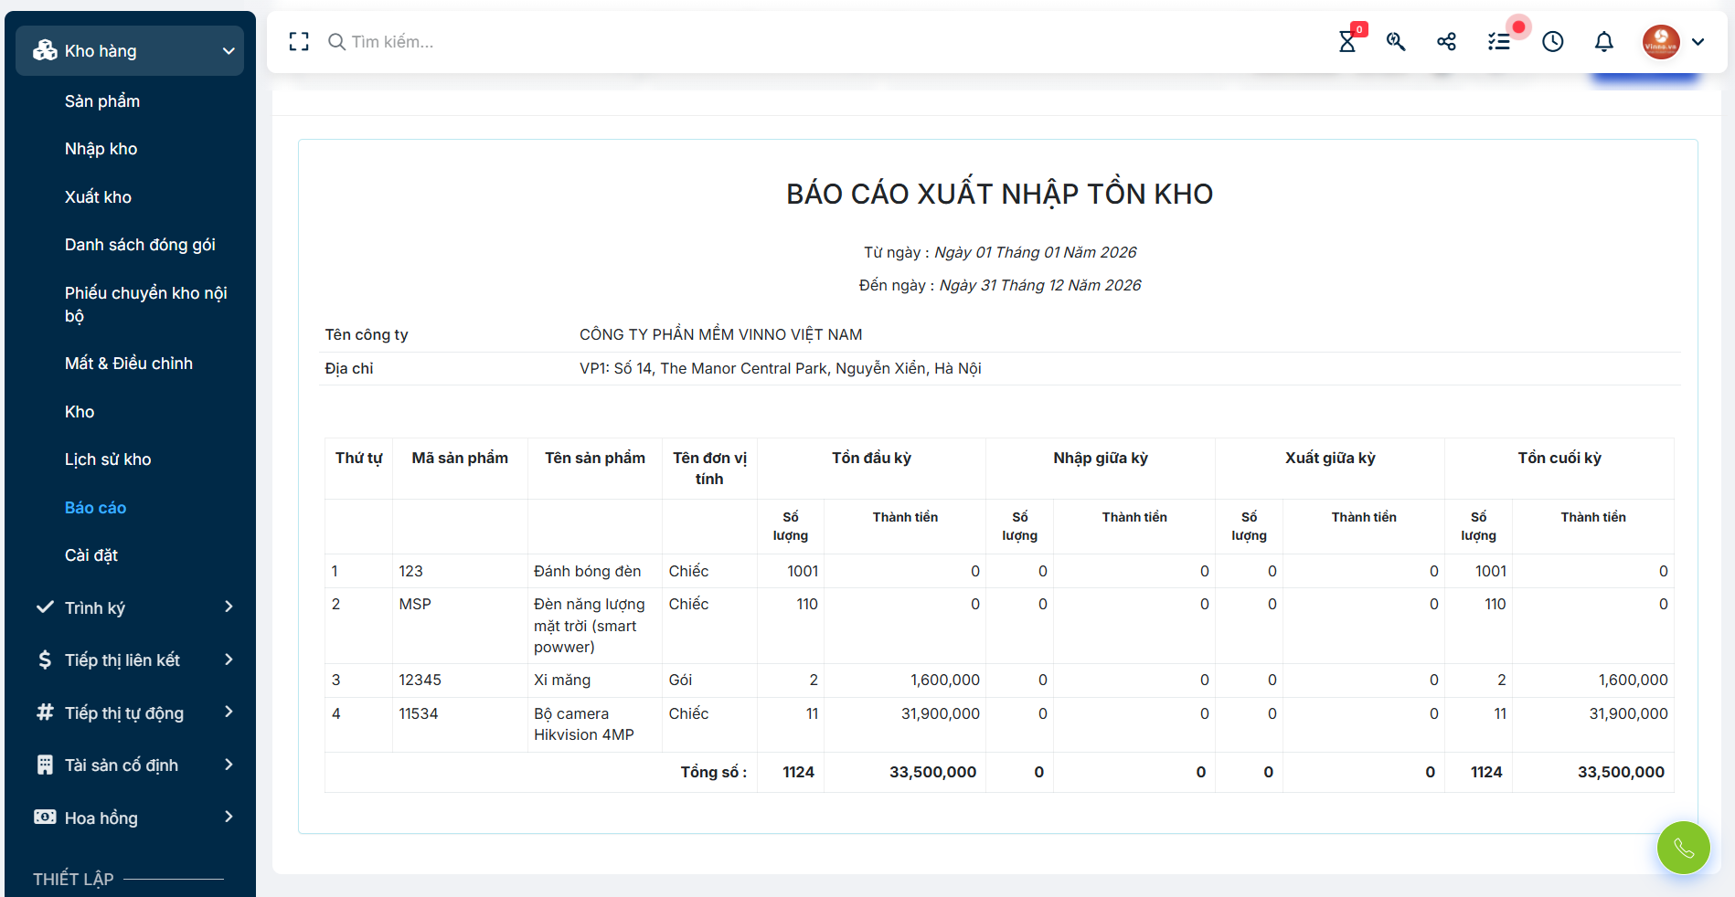Open the notifications bell
Image resolution: width=1735 pixels, height=897 pixels.
coord(1604,42)
